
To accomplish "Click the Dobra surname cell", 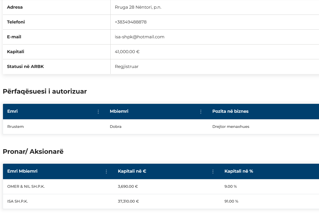I will [x=115, y=127].
